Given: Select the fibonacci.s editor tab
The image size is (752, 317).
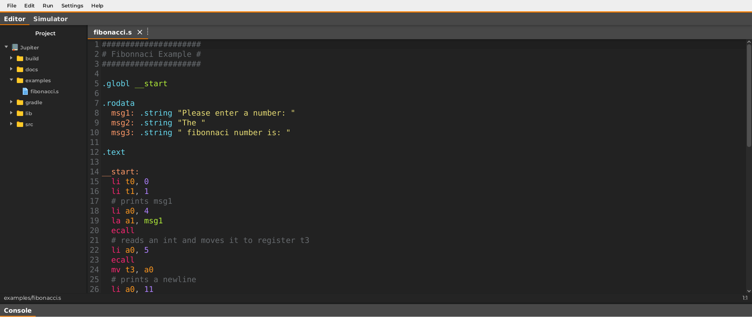Looking at the screenshot, I should point(112,32).
